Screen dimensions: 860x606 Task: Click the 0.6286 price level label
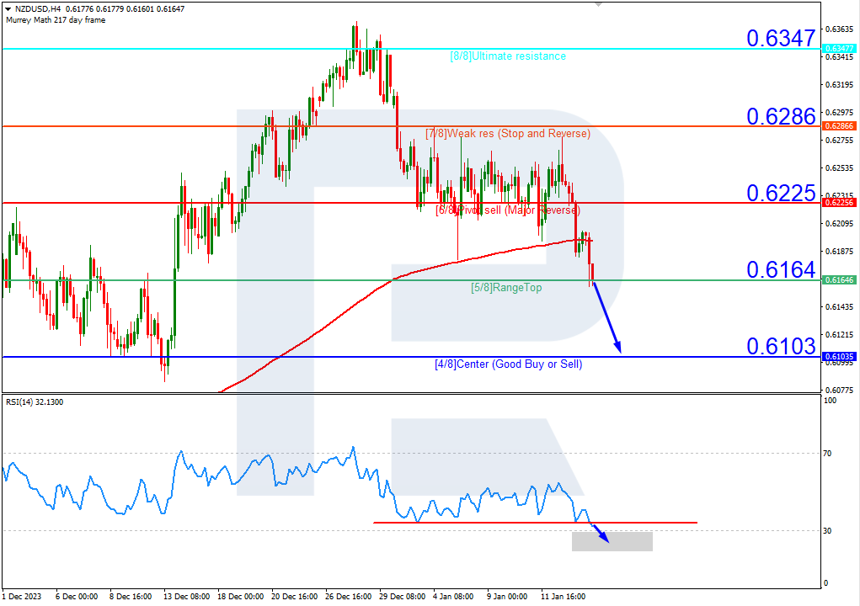(779, 118)
